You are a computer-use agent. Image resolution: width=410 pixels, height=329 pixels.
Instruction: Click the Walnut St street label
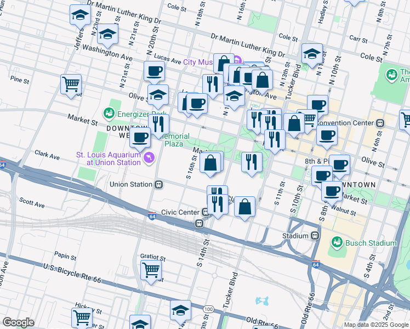pos(344,210)
